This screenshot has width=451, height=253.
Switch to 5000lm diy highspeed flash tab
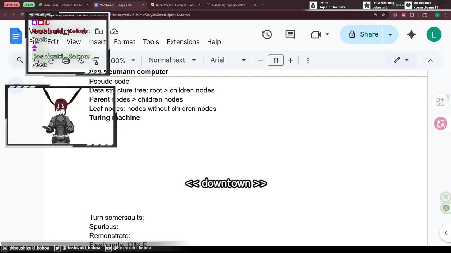231,5
